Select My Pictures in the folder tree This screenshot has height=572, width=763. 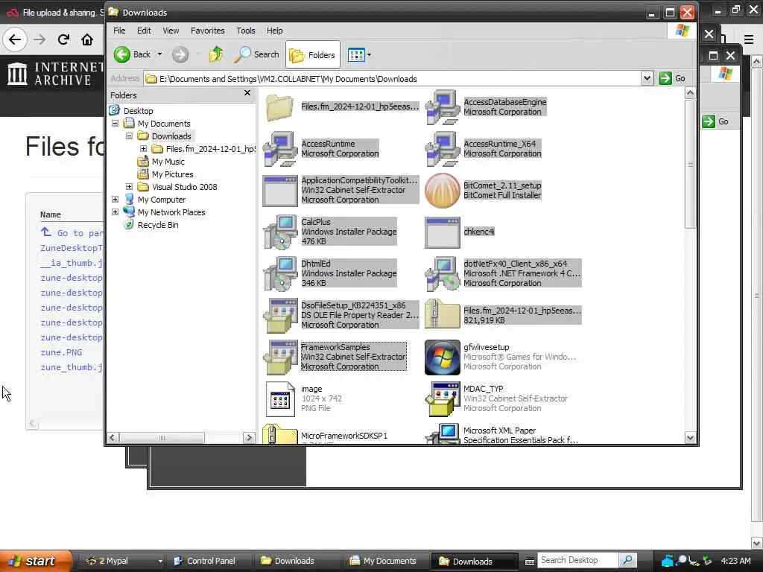click(x=172, y=174)
